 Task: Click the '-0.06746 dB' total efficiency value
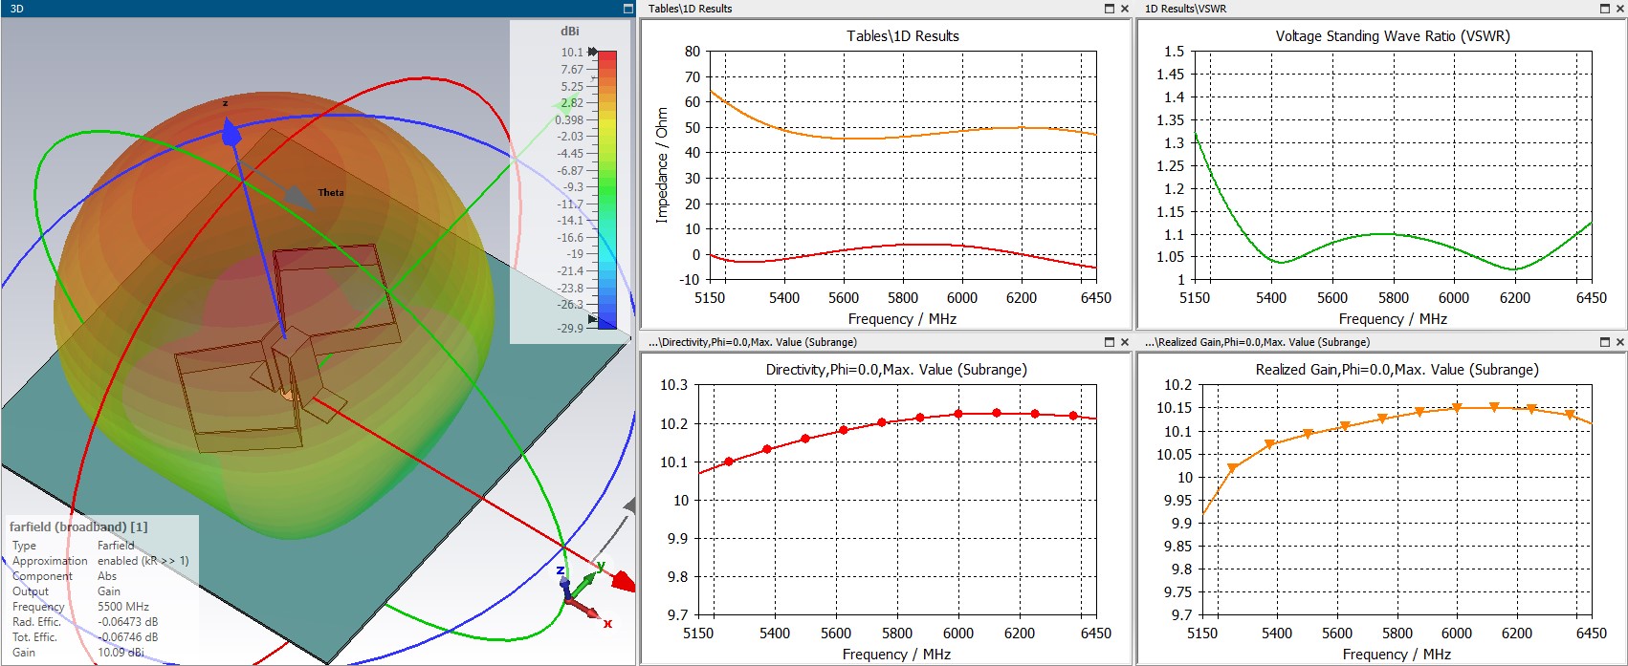(128, 637)
